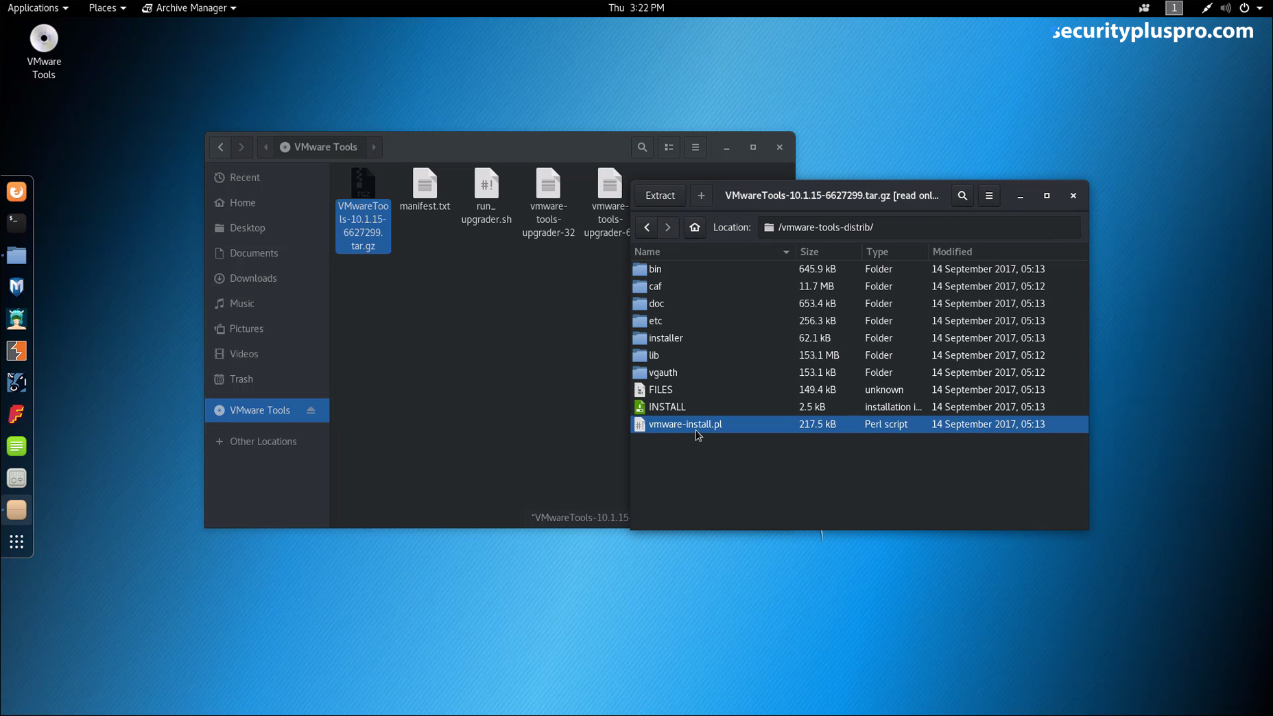Open the Archive Manager hamburger menu

tap(988, 195)
